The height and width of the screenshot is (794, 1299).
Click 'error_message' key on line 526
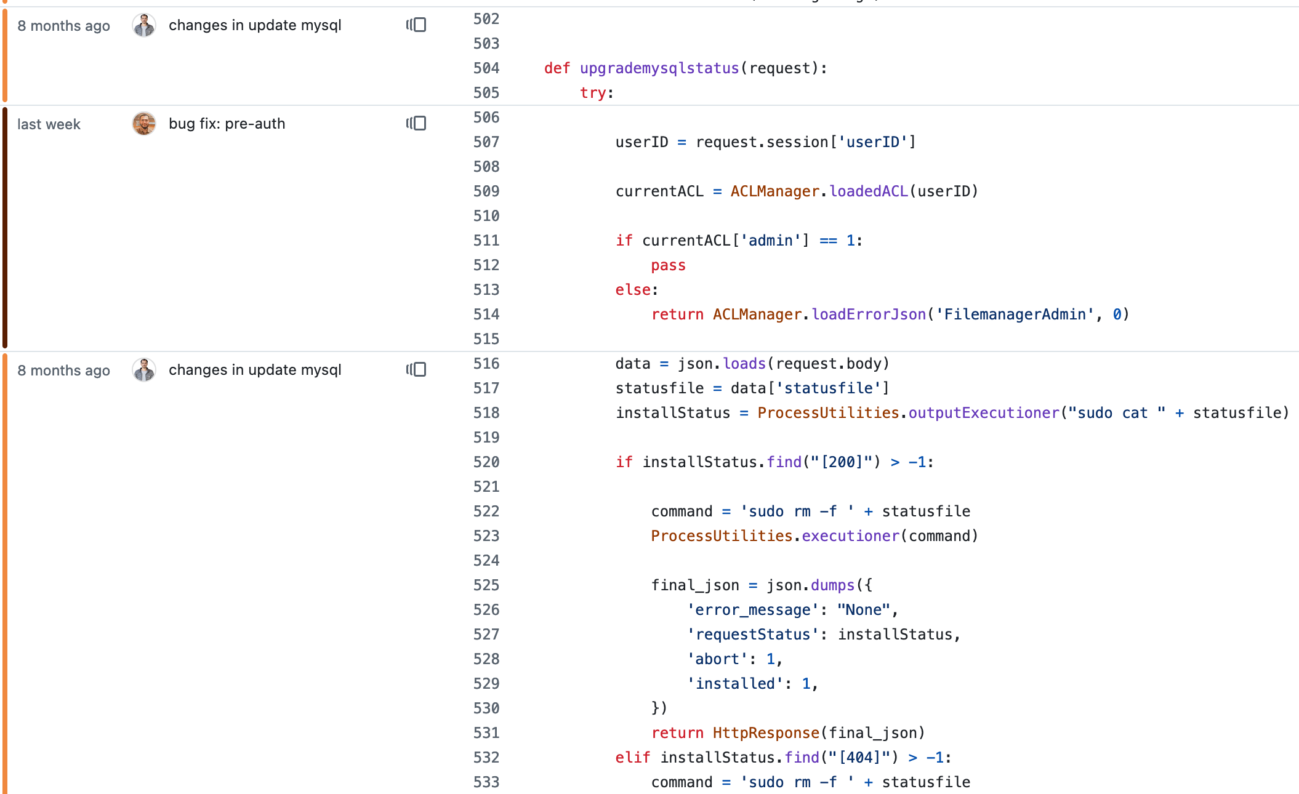(753, 610)
